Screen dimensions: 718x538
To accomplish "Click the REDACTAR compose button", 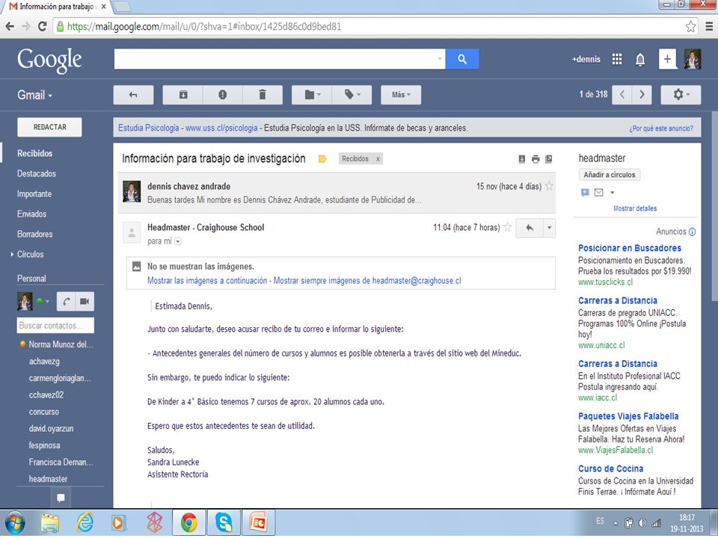I will [49, 127].
